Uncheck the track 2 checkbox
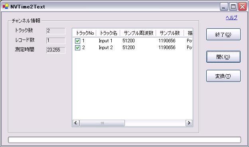 (77, 48)
